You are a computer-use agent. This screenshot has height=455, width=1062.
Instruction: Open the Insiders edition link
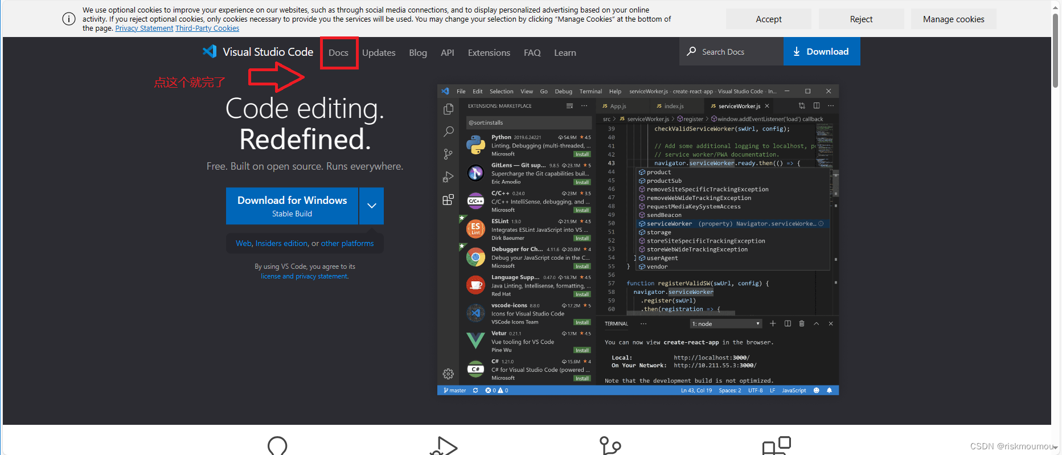281,243
